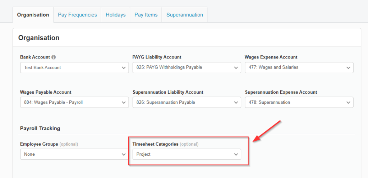This screenshot has height=178, width=368.
Task: Expand the PAYG Withholdings Payable dropdown
Action: tap(187, 67)
